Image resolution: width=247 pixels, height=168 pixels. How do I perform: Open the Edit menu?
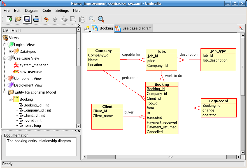pyautogui.click(x=17, y=11)
